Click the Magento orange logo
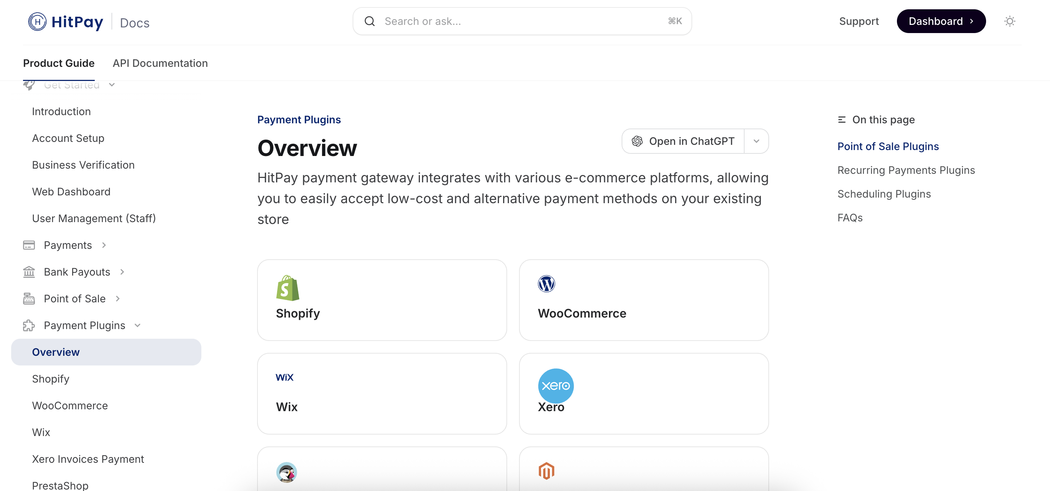 546,471
